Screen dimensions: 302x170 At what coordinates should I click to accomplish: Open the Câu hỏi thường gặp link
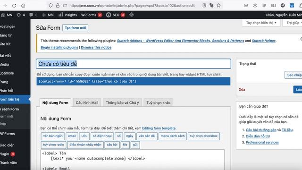point(261,130)
